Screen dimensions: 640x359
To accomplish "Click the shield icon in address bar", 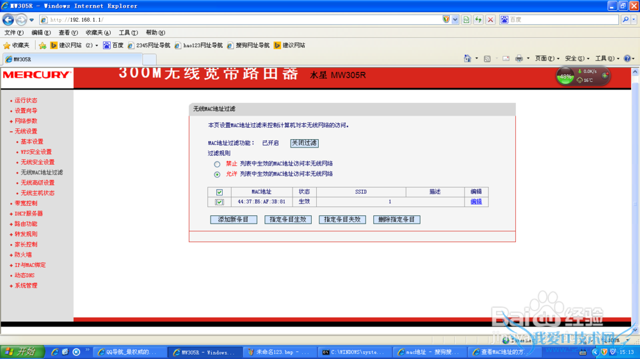I will [x=446, y=19].
